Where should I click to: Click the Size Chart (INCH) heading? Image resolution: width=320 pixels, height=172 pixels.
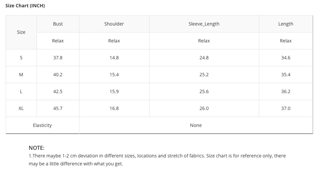coord(25,6)
